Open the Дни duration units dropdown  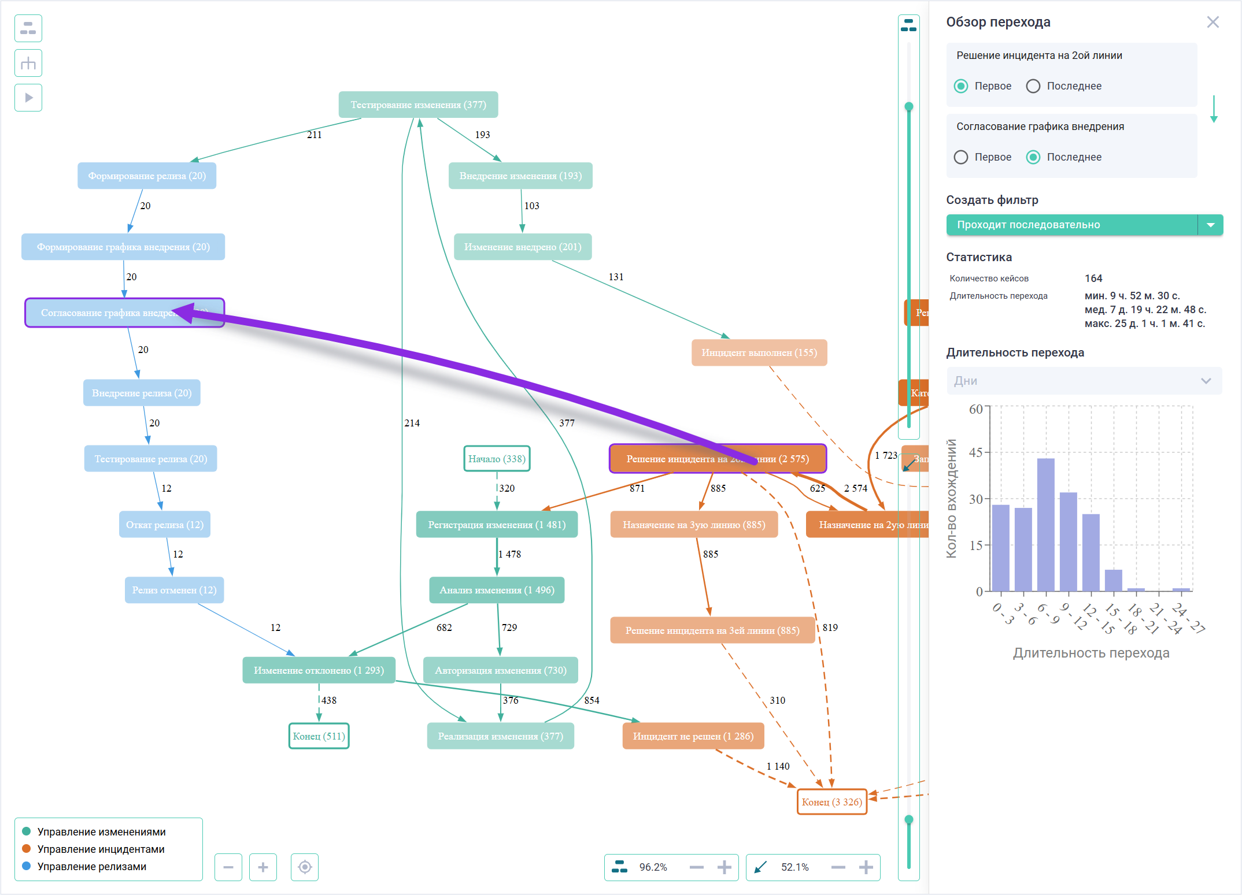point(1084,381)
